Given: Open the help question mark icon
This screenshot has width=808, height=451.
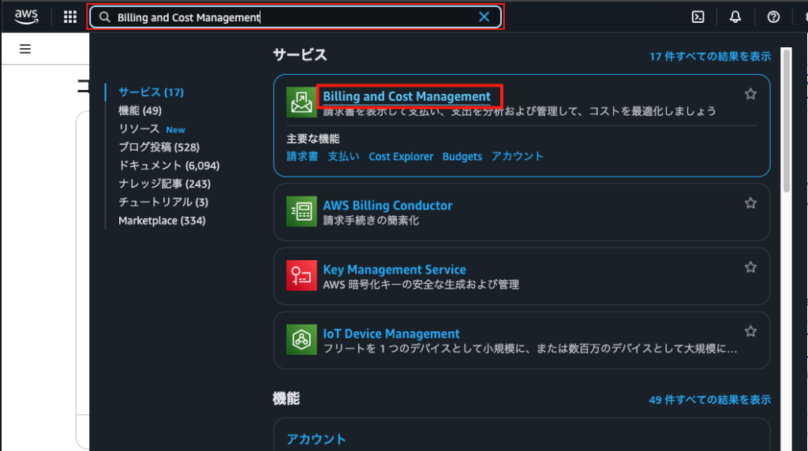Looking at the screenshot, I should pos(773,17).
